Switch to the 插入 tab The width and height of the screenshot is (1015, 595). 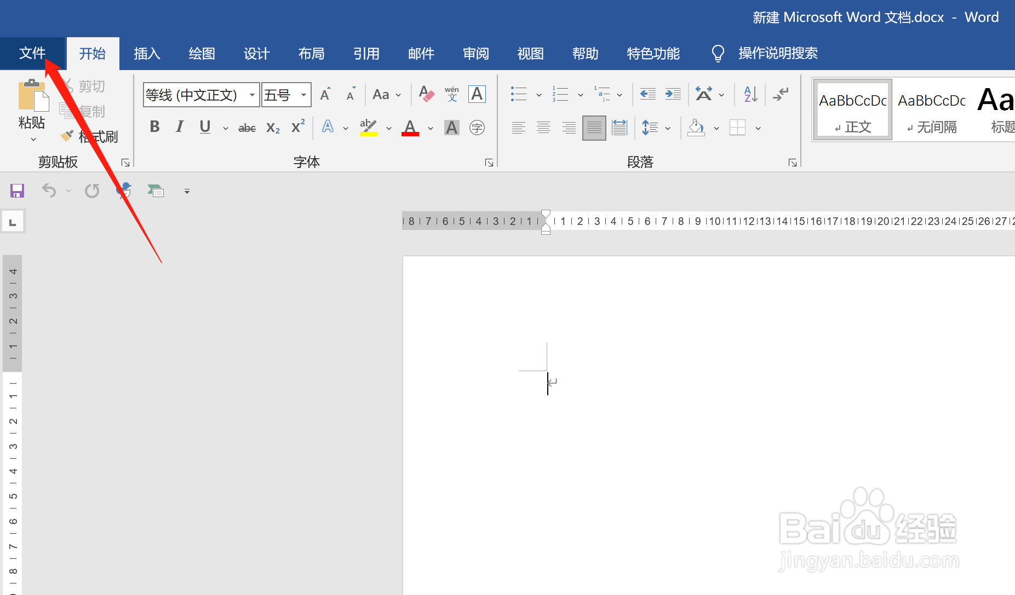click(x=147, y=54)
